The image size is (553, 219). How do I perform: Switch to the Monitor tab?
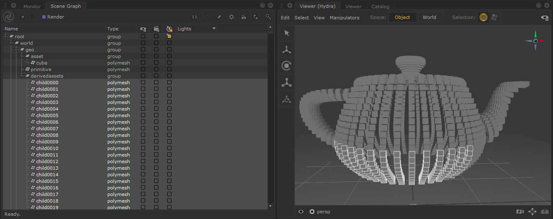[x=32, y=6]
